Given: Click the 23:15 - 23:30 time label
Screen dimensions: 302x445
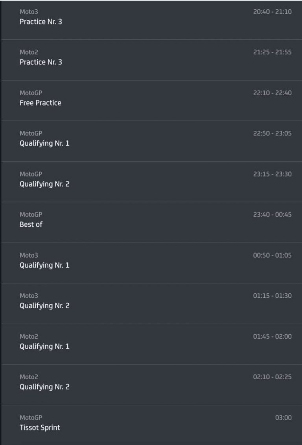Looking at the screenshot, I should pos(272,174).
